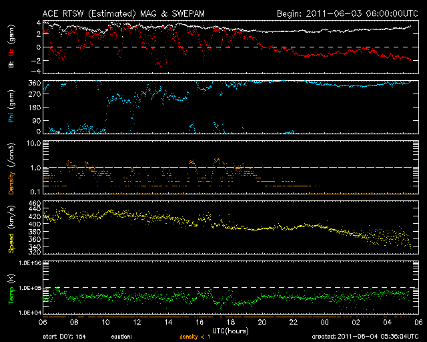Click the '14' hour tick label on time axis
427x342 pixels.
pyautogui.click(x=168, y=323)
